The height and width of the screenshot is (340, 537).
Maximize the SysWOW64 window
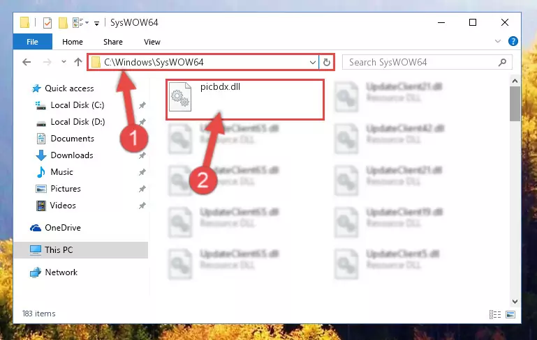[473, 22]
